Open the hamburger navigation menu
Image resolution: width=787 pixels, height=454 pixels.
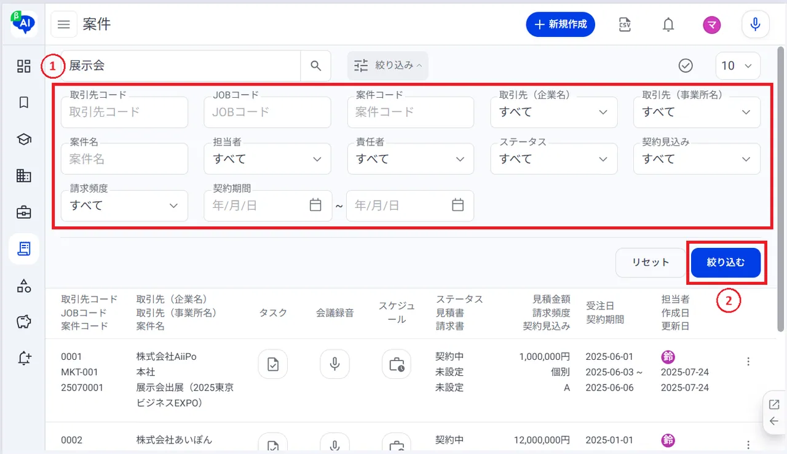pos(64,25)
